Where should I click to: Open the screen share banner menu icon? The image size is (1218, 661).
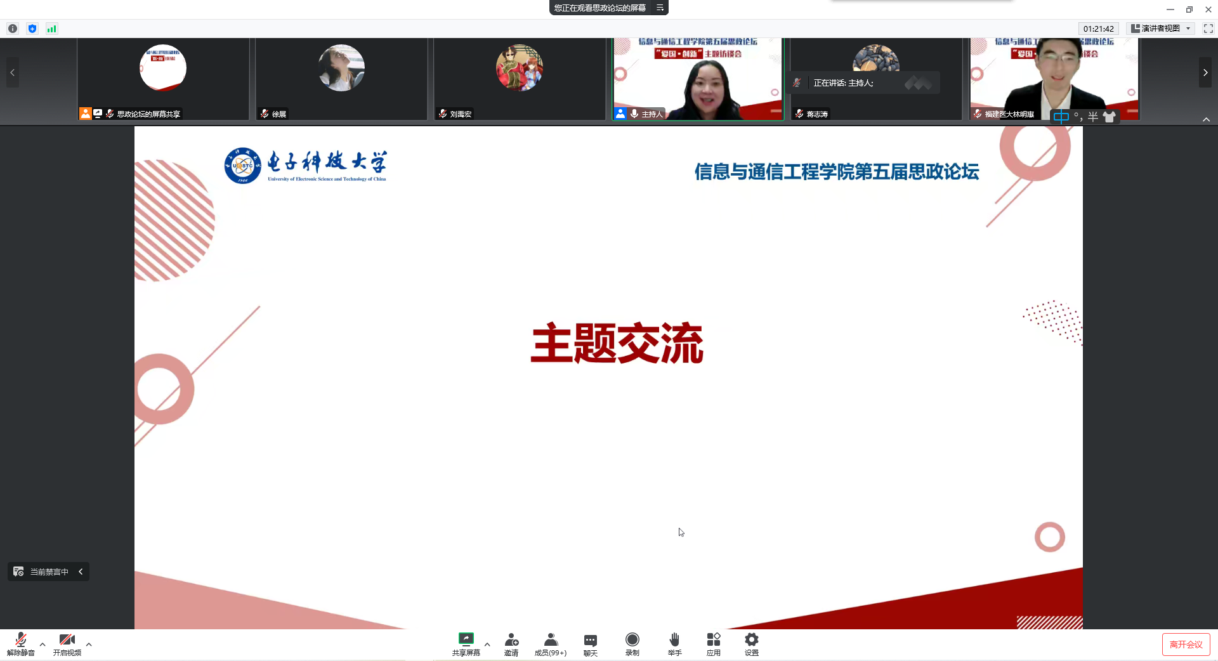coord(660,8)
